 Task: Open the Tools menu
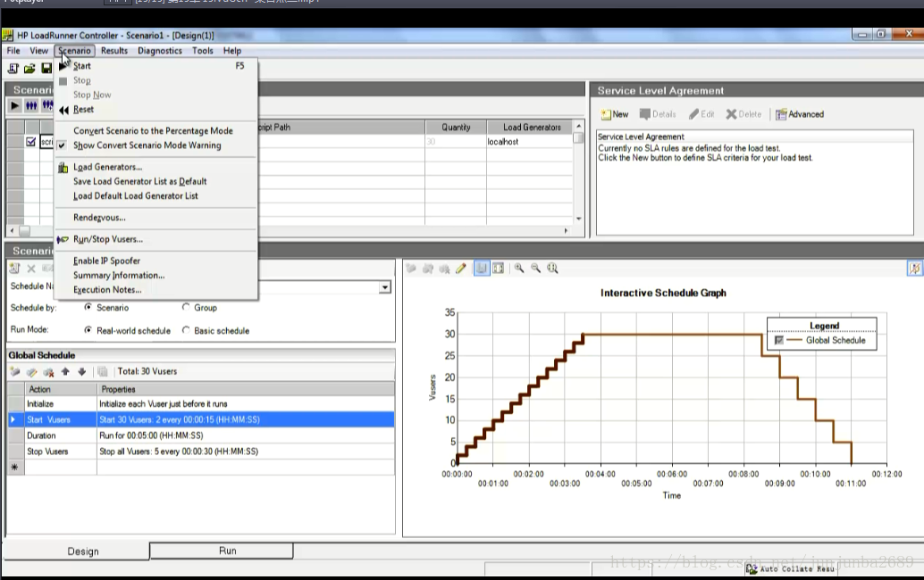[x=203, y=51]
